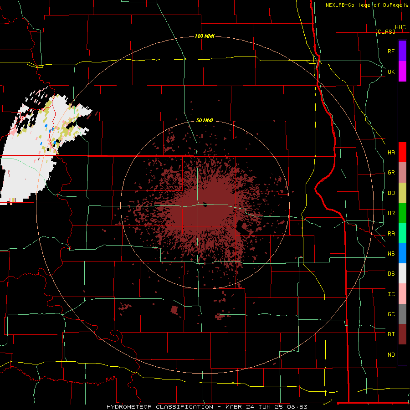Click the "IC" legend label
The width and height of the screenshot is (410, 410).
391,294
